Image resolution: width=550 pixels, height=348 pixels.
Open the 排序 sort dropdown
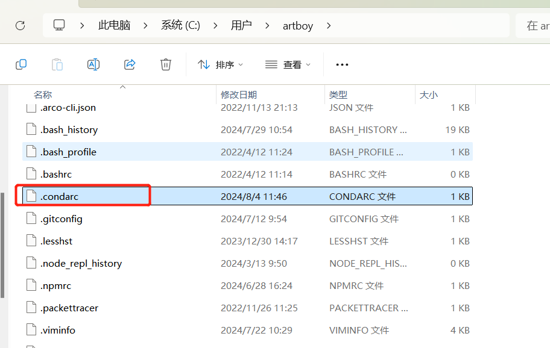pos(220,65)
